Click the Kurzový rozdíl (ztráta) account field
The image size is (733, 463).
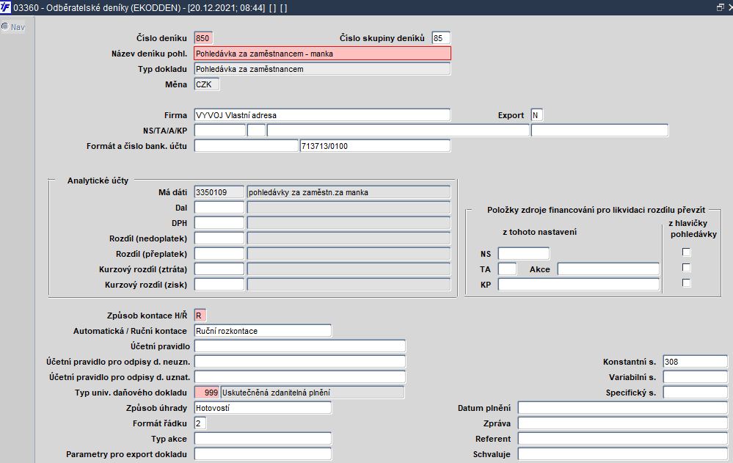tap(219, 270)
